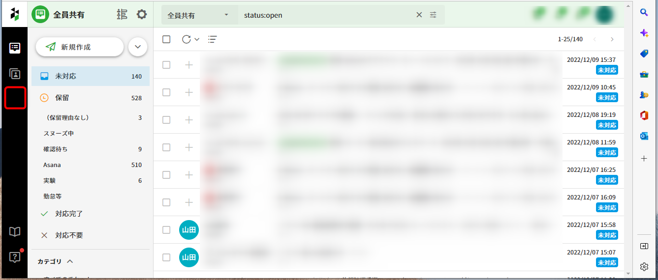
Task: Open the list display options icon
Action: click(213, 39)
